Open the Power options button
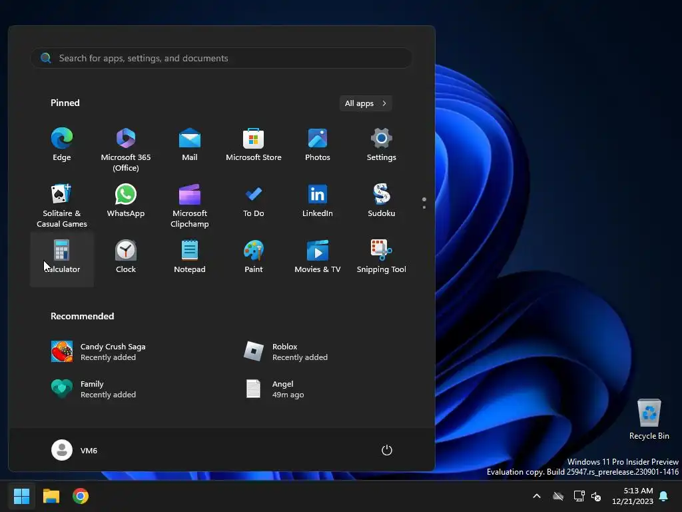Viewport: 682px width, 512px height. click(387, 450)
